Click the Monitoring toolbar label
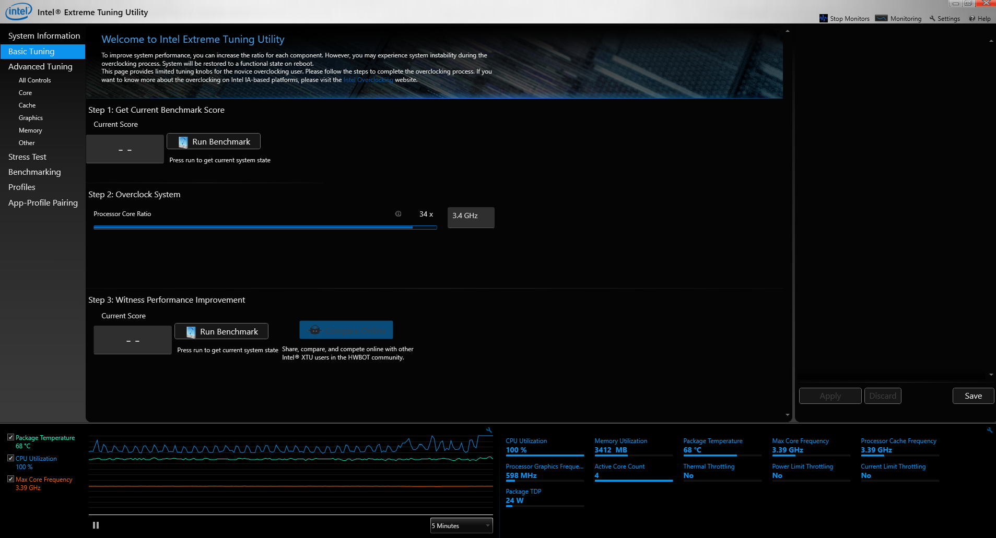 (x=906, y=19)
